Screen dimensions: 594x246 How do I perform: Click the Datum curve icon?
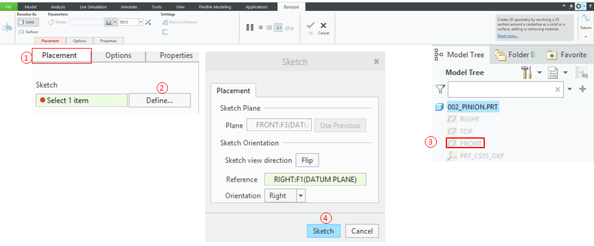586,19
